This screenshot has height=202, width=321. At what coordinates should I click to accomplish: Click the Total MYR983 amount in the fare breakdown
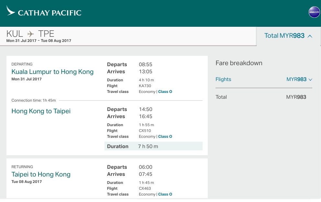click(296, 97)
